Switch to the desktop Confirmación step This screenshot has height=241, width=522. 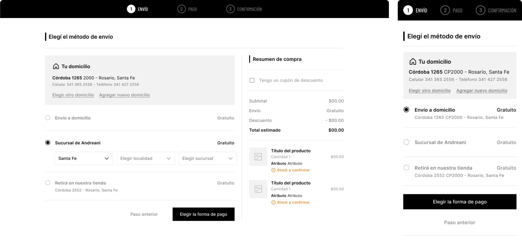click(244, 9)
